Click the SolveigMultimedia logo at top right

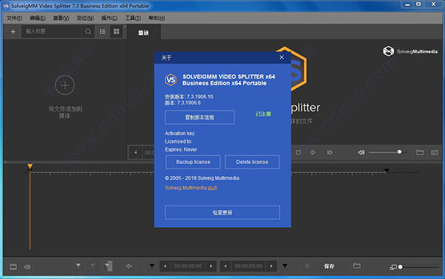410,51
